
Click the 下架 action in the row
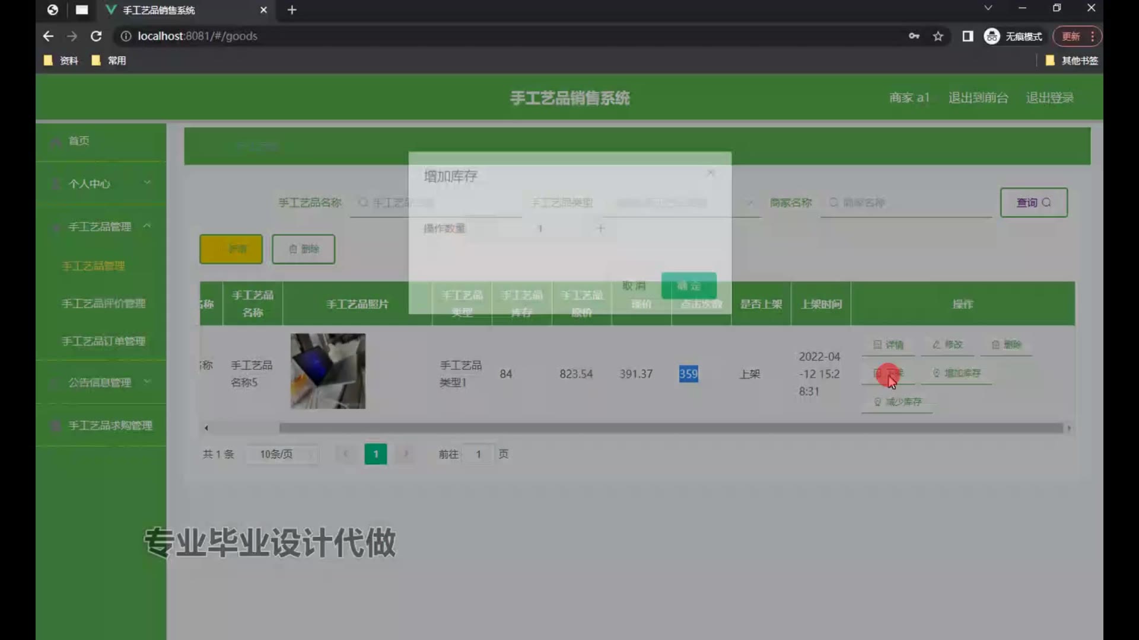coord(888,373)
